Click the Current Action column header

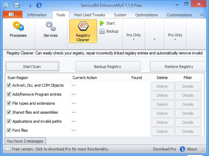pos(100,78)
